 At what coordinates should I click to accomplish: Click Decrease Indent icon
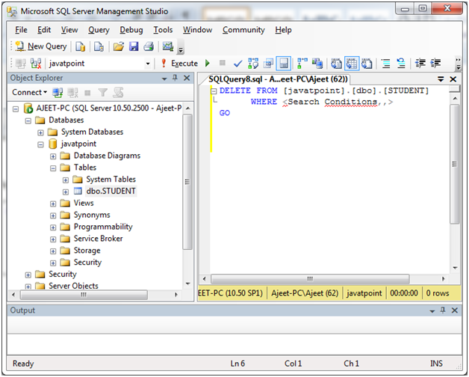tap(420, 64)
